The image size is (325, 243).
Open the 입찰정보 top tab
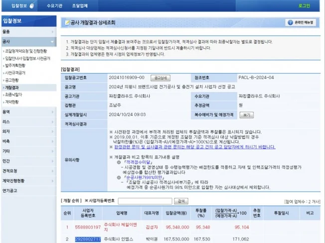click(19, 5)
